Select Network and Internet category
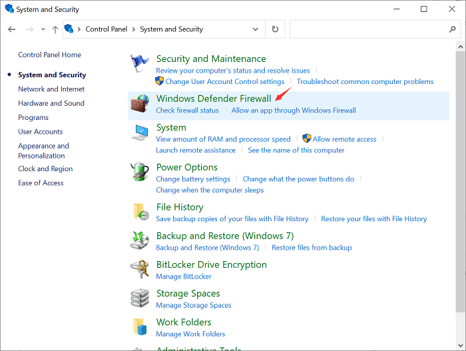466x351 pixels. click(51, 89)
